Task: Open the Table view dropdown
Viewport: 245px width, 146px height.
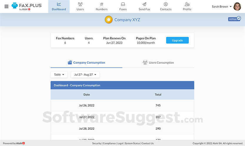Action: coord(59,75)
